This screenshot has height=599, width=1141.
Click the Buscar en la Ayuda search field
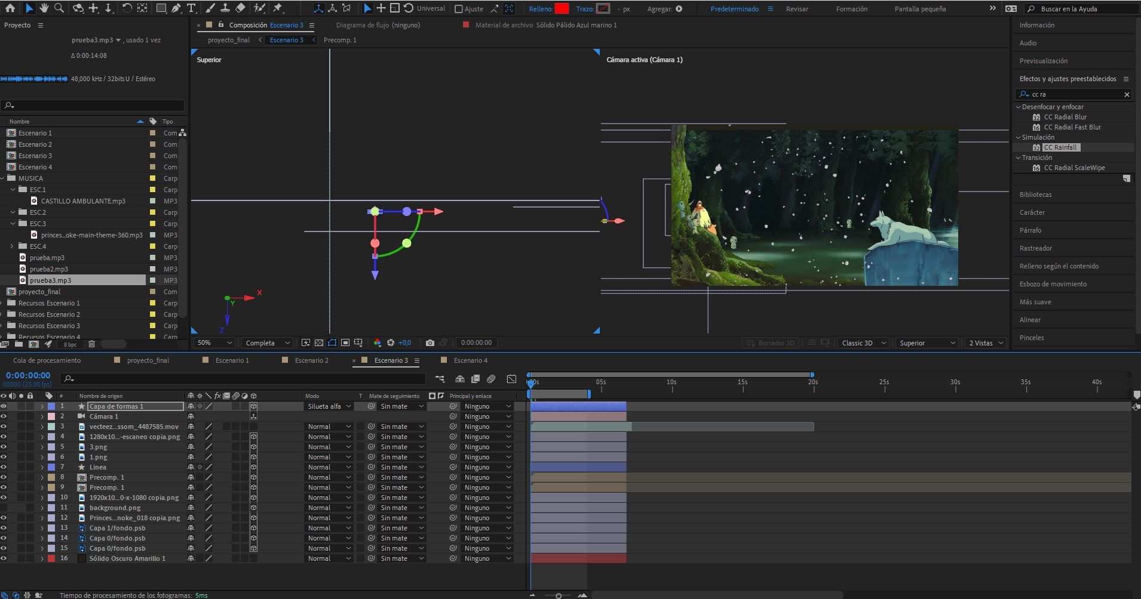(1081, 9)
